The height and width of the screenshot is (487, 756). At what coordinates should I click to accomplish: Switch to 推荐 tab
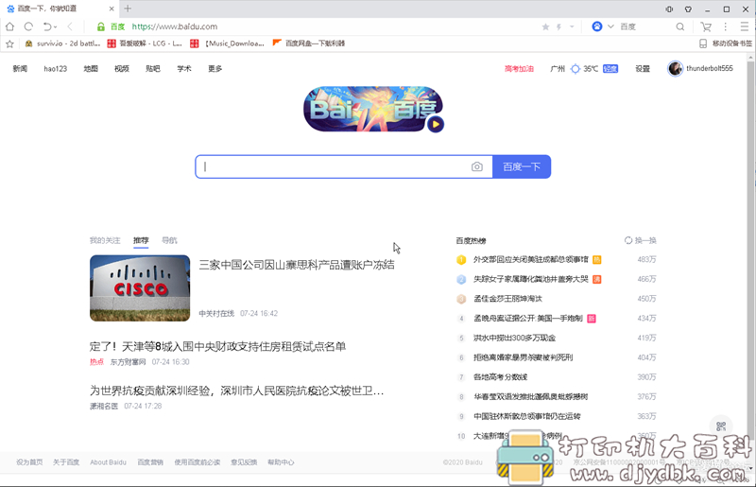[x=141, y=240]
